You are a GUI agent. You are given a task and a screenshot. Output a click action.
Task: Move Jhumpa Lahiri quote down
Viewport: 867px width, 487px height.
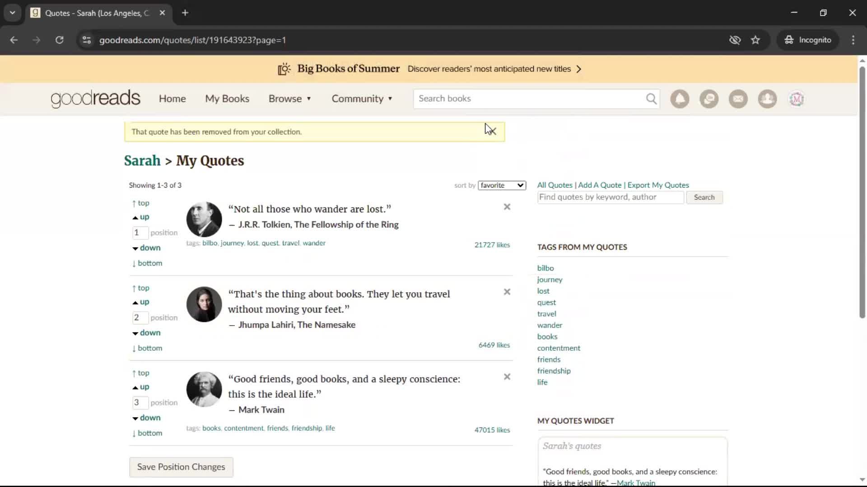[x=146, y=333]
